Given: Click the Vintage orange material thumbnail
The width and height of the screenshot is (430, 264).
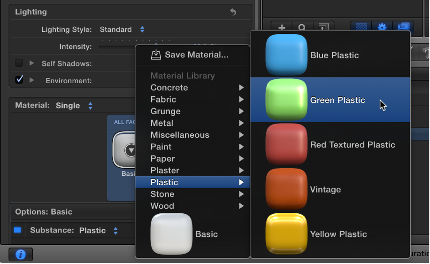Looking at the screenshot, I should (286, 189).
